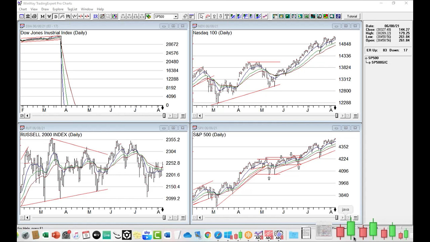430x242 pixels.
Task: Click the printer icon in the toolbar
Action: pos(34,16)
